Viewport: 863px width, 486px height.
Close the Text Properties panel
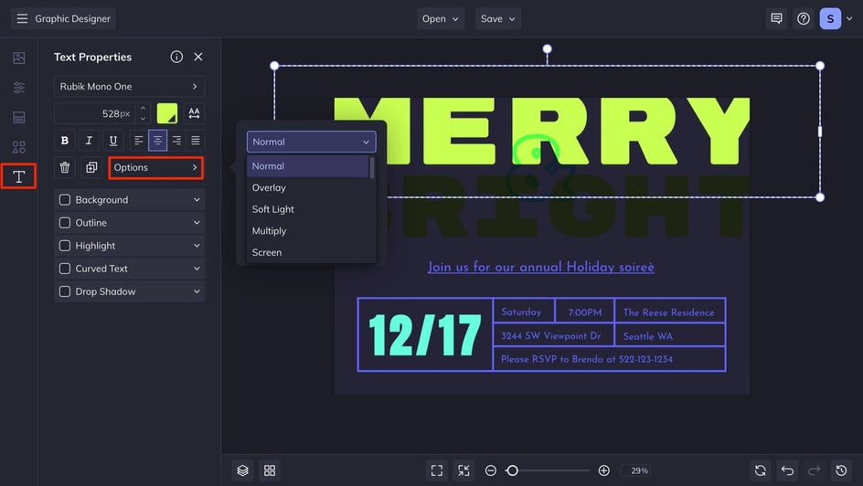coord(198,57)
